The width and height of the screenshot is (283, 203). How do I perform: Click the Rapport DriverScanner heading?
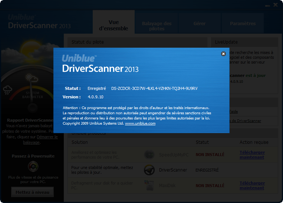tap(30, 120)
